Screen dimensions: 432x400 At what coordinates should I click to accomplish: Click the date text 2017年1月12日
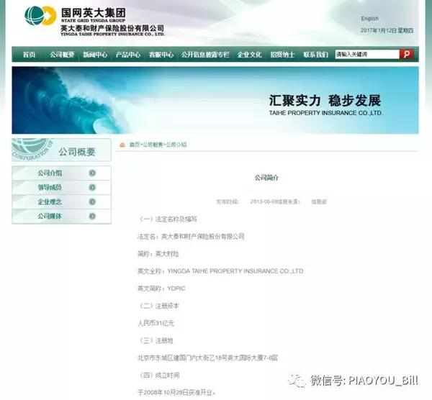(378, 30)
